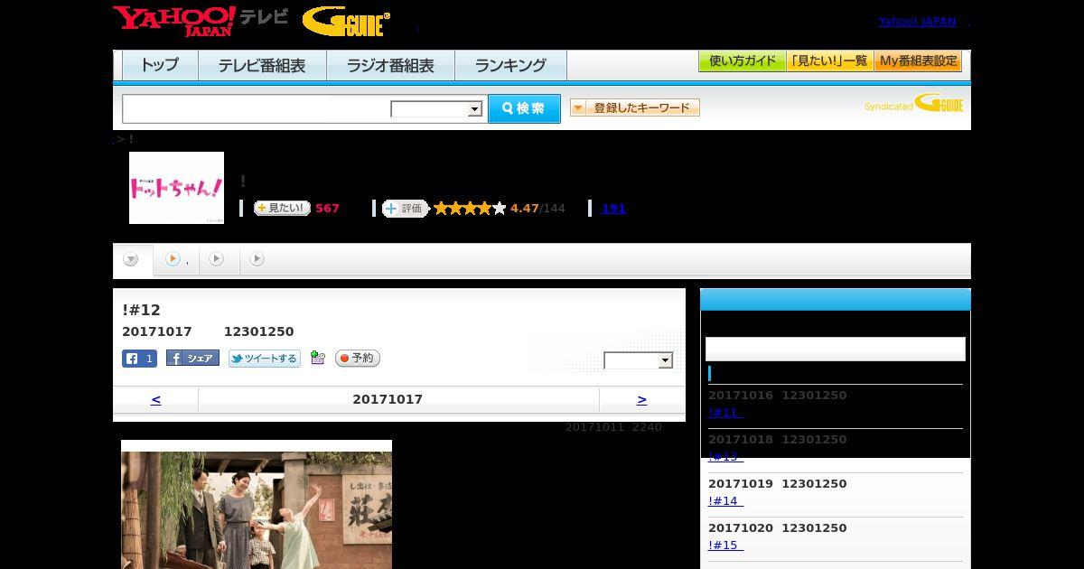Click the search keyword input field
Screen dimensions: 1084x569
click(257, 108)
